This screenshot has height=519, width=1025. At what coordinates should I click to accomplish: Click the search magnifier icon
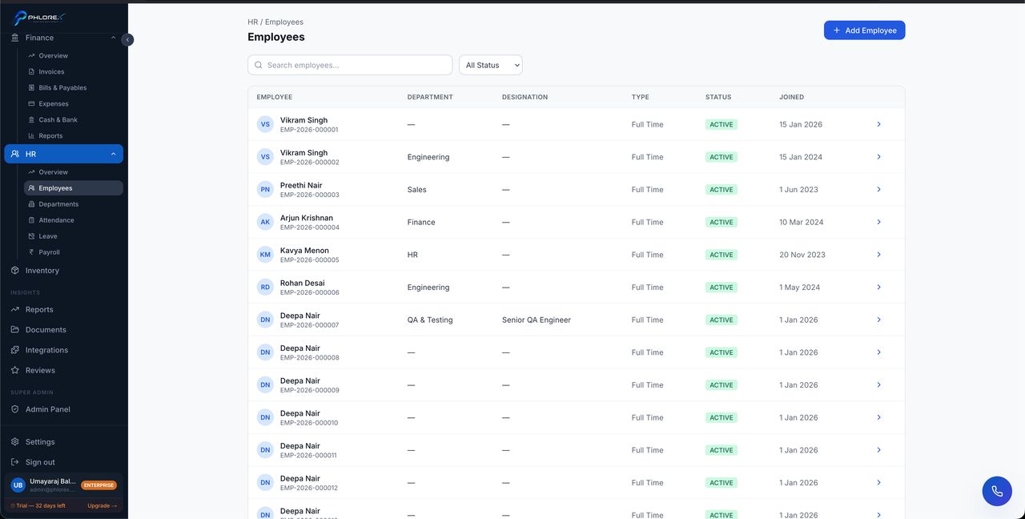[x=258, y=65]
